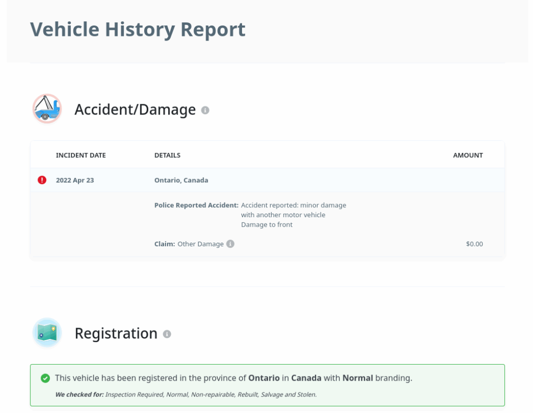Click the red alert icon for 2022 Apr 23
Viewport: 533px width, 413px height.
click(42, 180)
